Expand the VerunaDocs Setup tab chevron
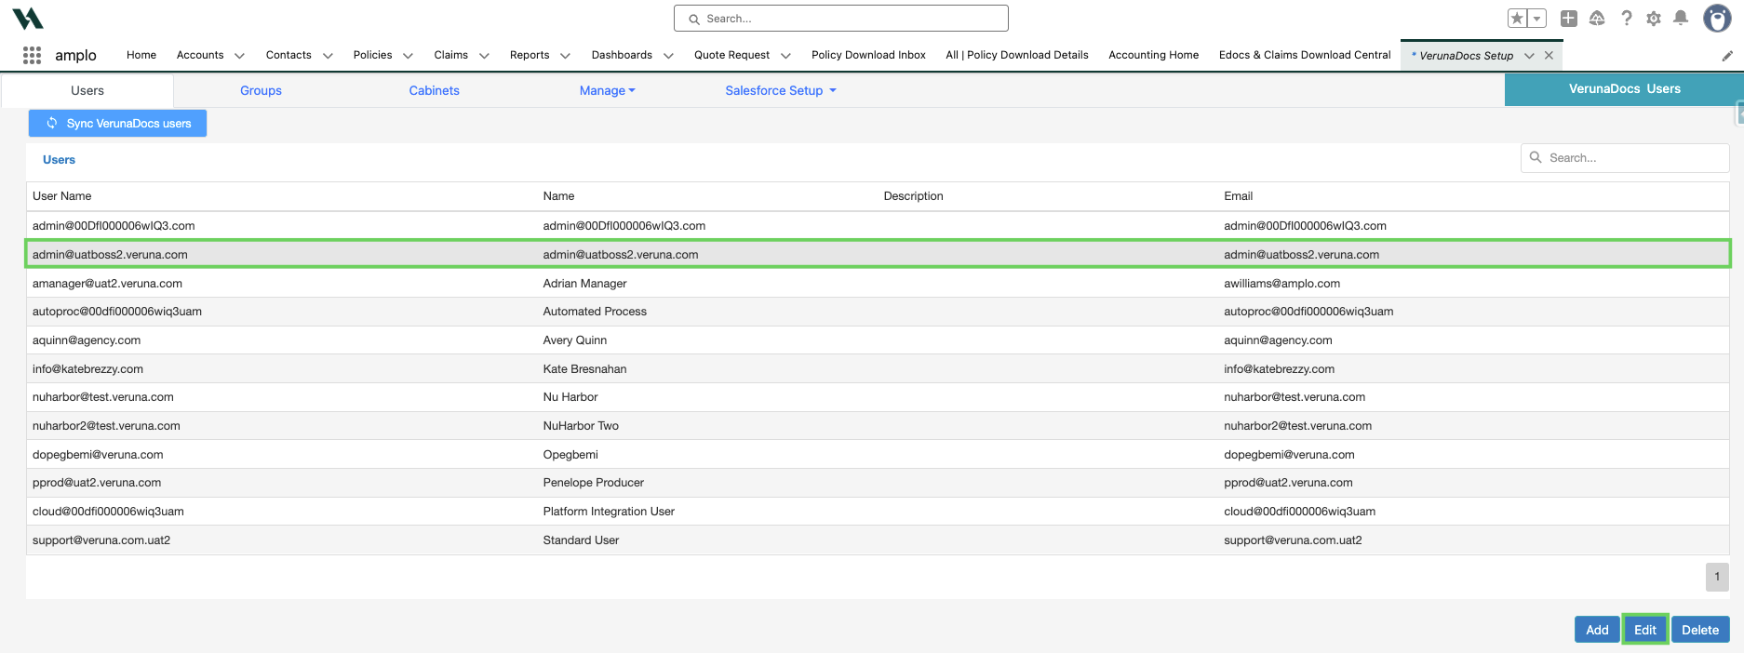Viewport: 1744px width, 653px height. pos(1529,56)
